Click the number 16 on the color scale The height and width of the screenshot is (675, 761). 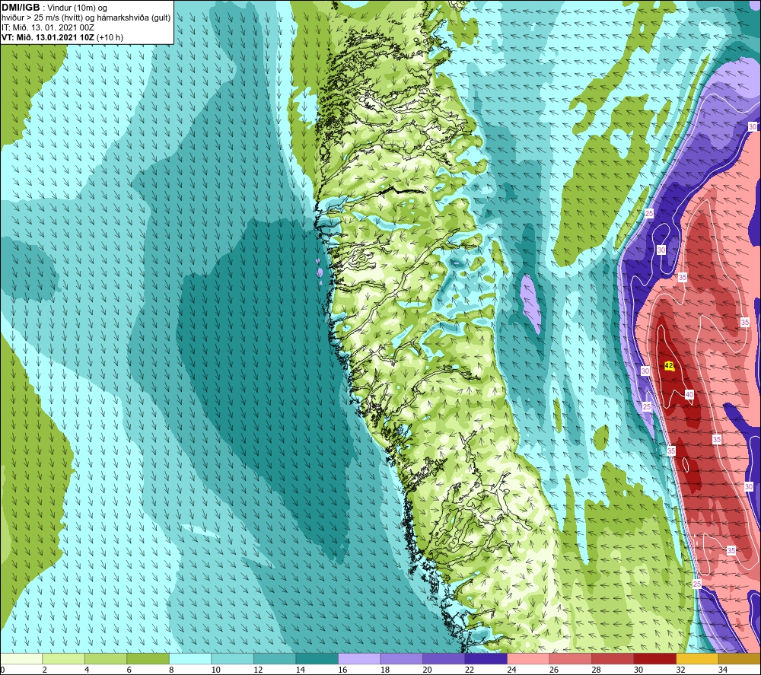click(x=342, y=670)
